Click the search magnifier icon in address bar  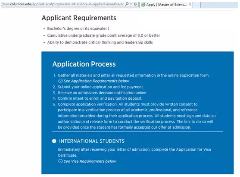pos(127,4)
